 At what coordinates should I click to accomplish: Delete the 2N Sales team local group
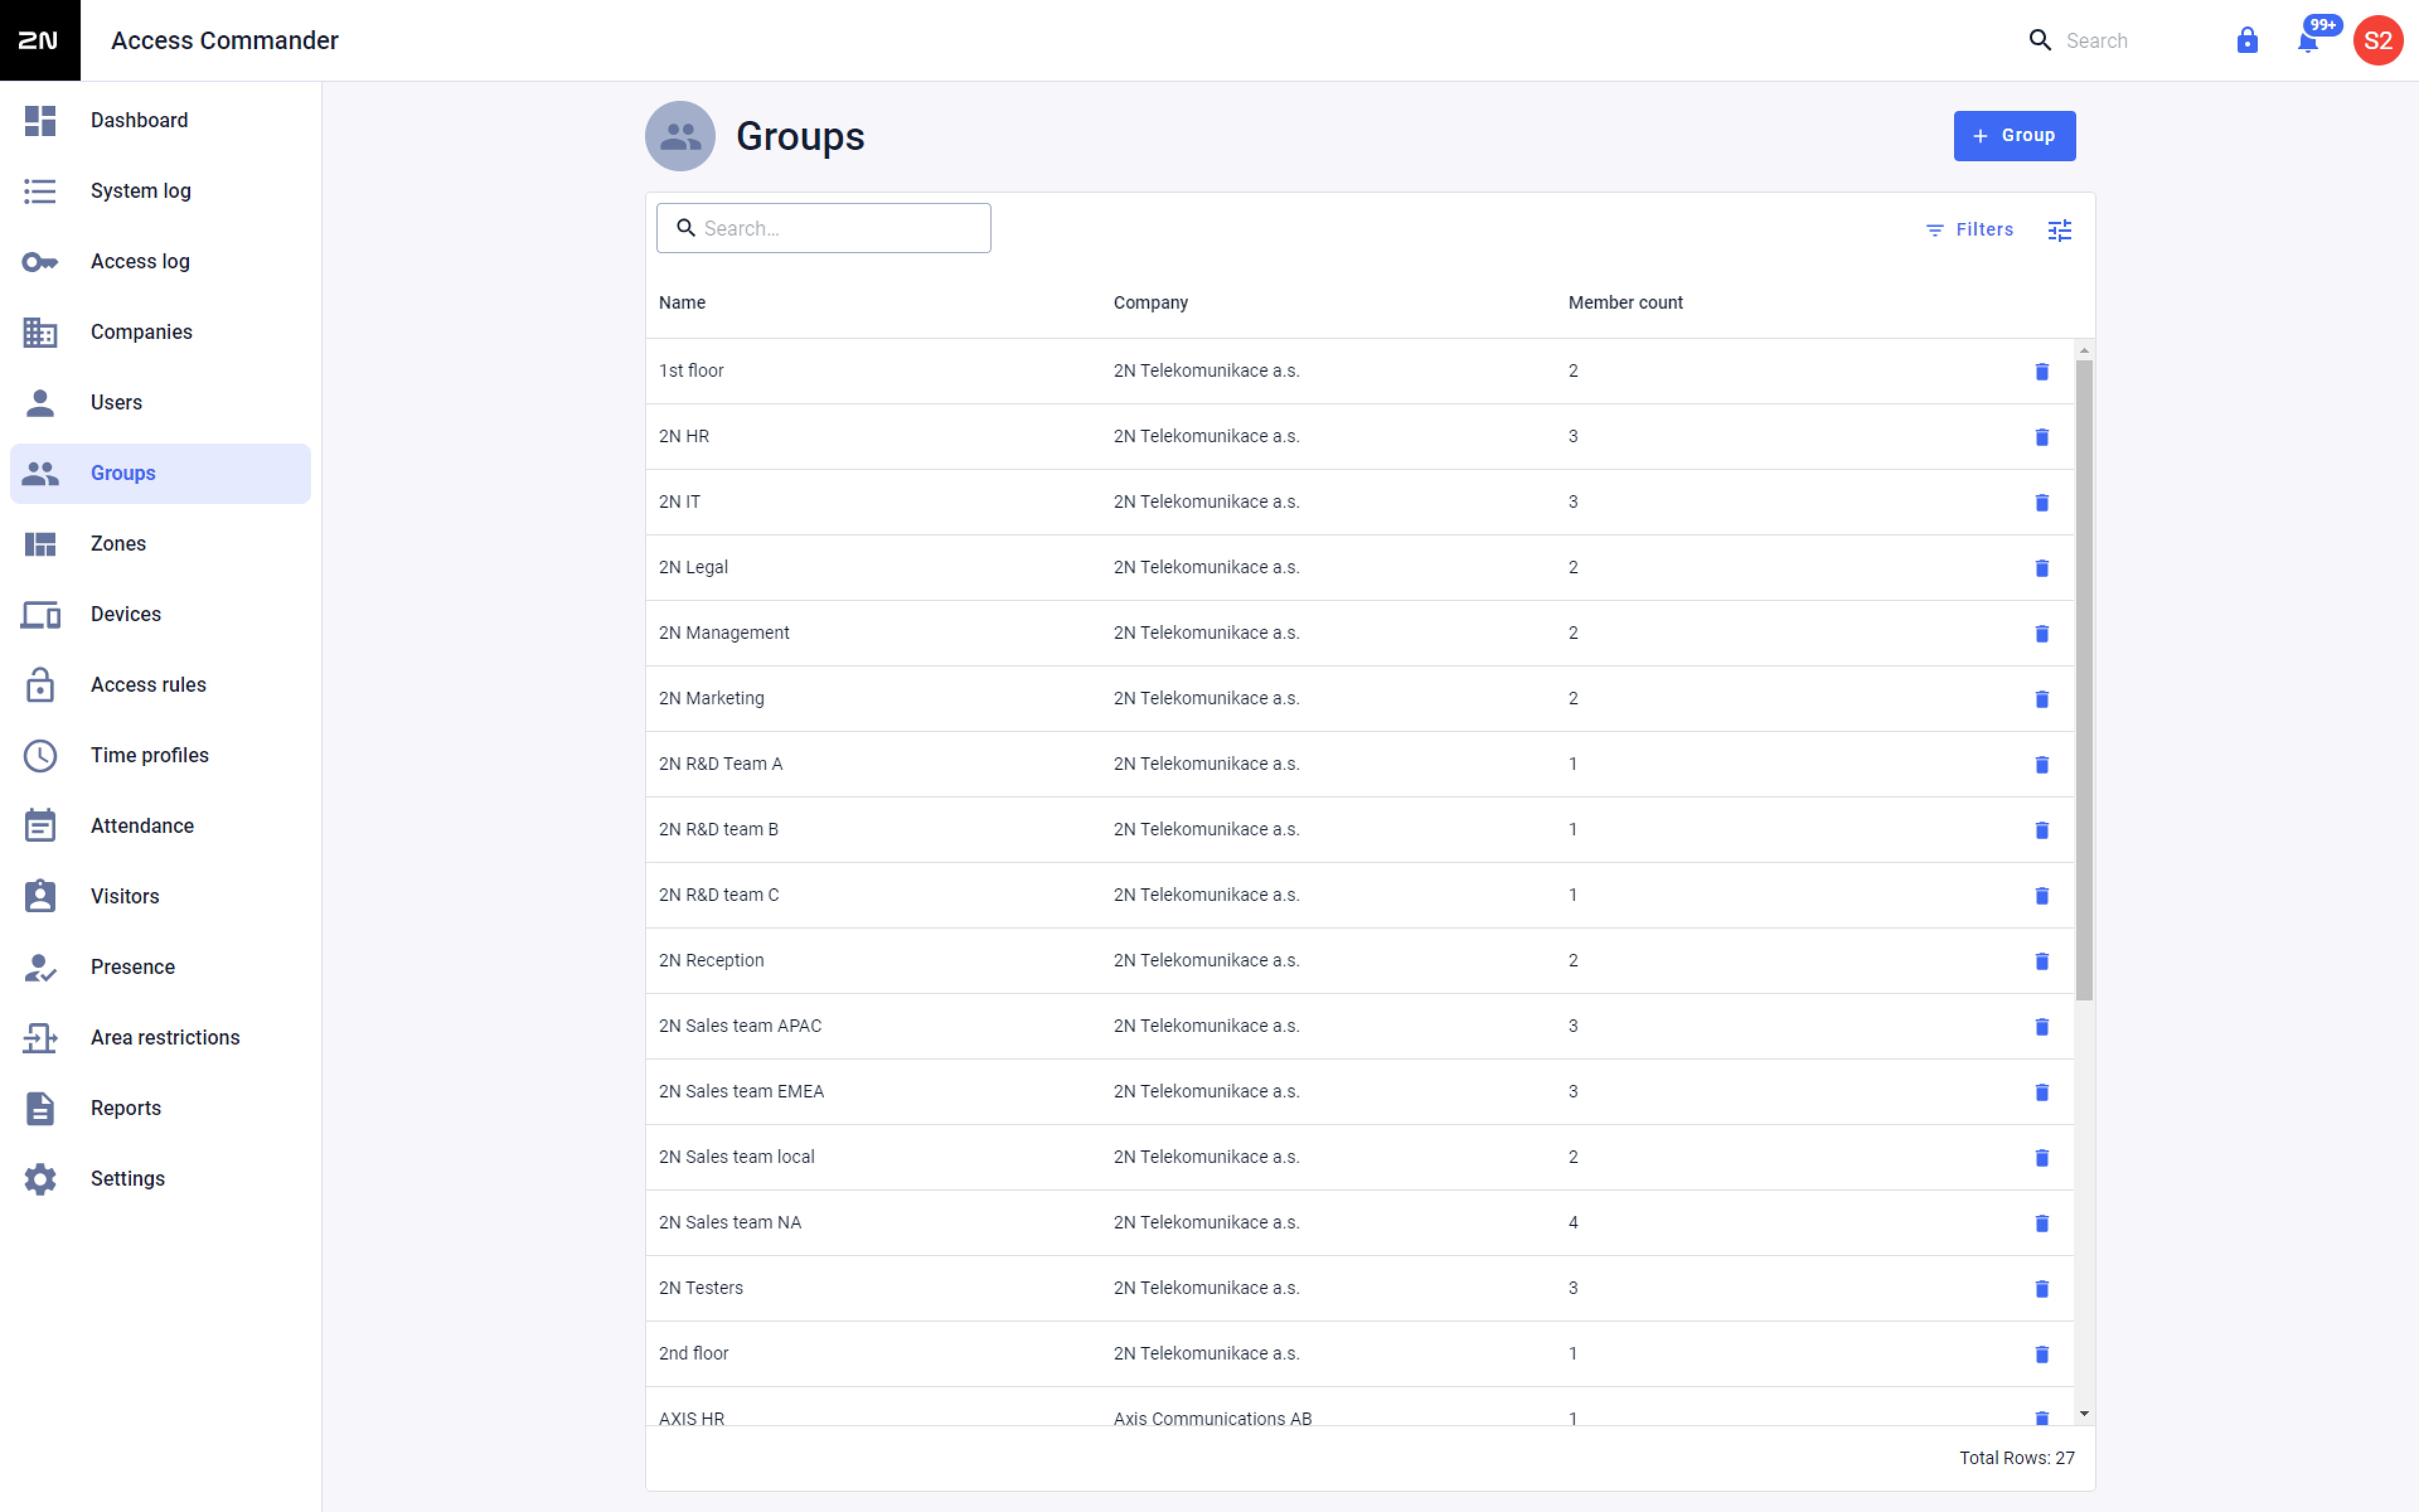pos(2042,1157)
